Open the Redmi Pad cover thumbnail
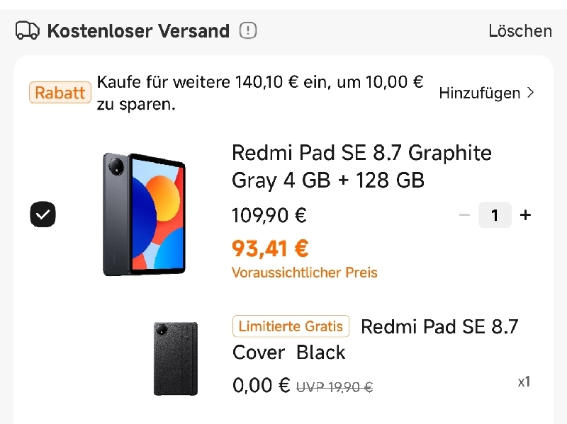Screen dimensions: 567x424 click(x=176, y=359)
